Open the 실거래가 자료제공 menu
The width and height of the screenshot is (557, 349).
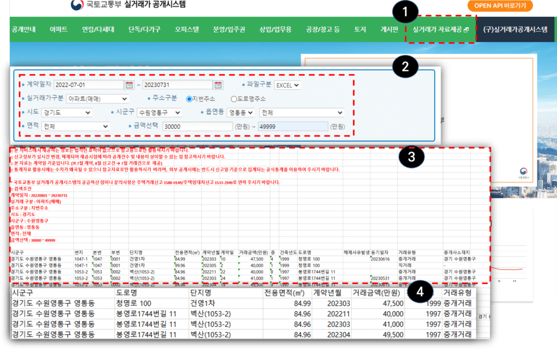441,29
